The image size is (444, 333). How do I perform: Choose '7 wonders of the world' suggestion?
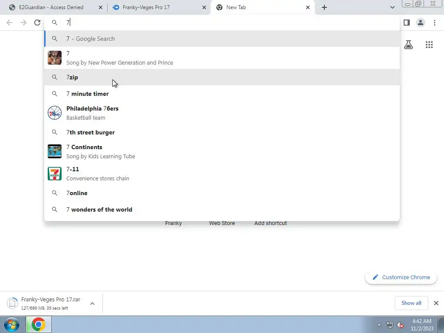pyautogui.click(x=222, y=209)
